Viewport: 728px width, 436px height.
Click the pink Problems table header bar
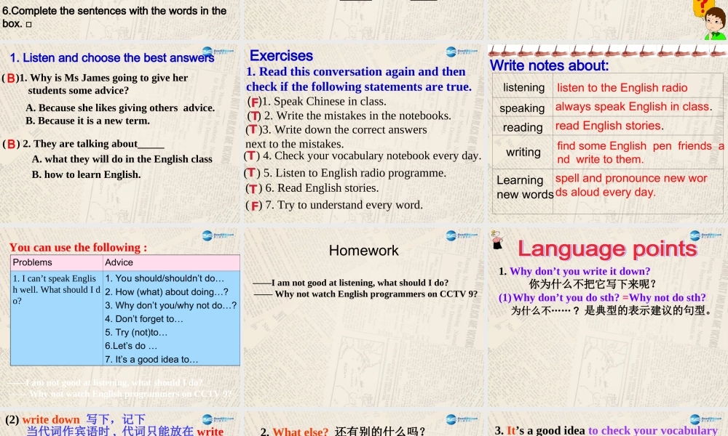pos(32,262)
